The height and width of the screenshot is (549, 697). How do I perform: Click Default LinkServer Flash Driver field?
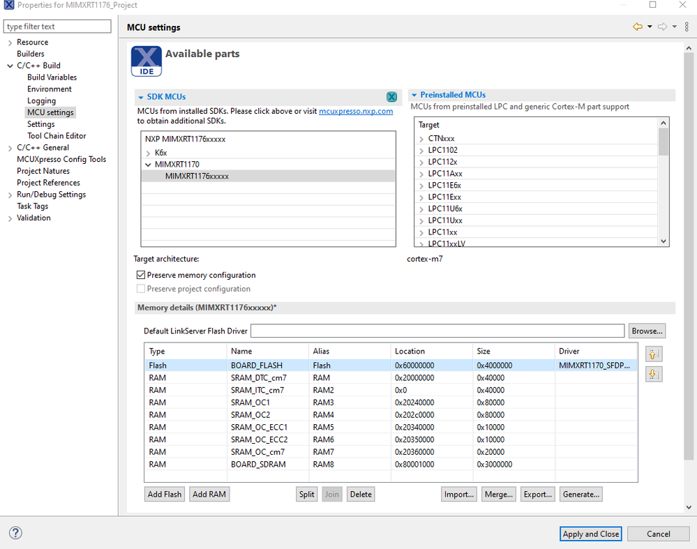tap(437, 331)
